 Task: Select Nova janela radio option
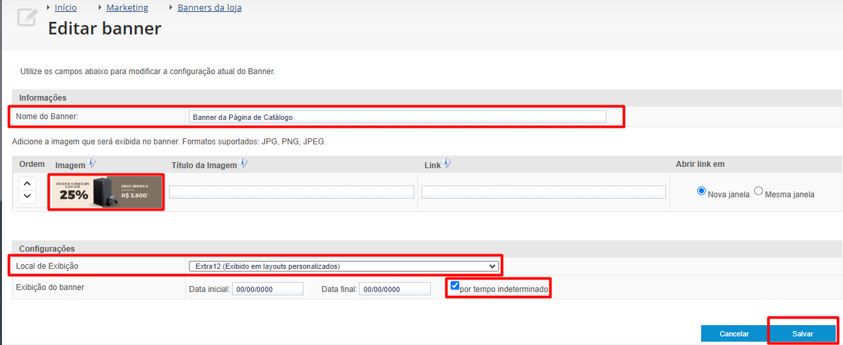point(701,191)
